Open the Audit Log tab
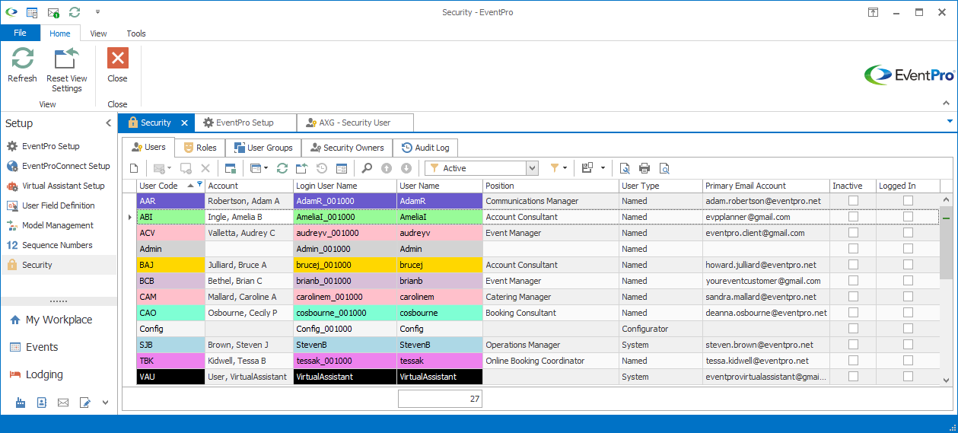Viewport: 958px width, 433px height. [425, 148]
